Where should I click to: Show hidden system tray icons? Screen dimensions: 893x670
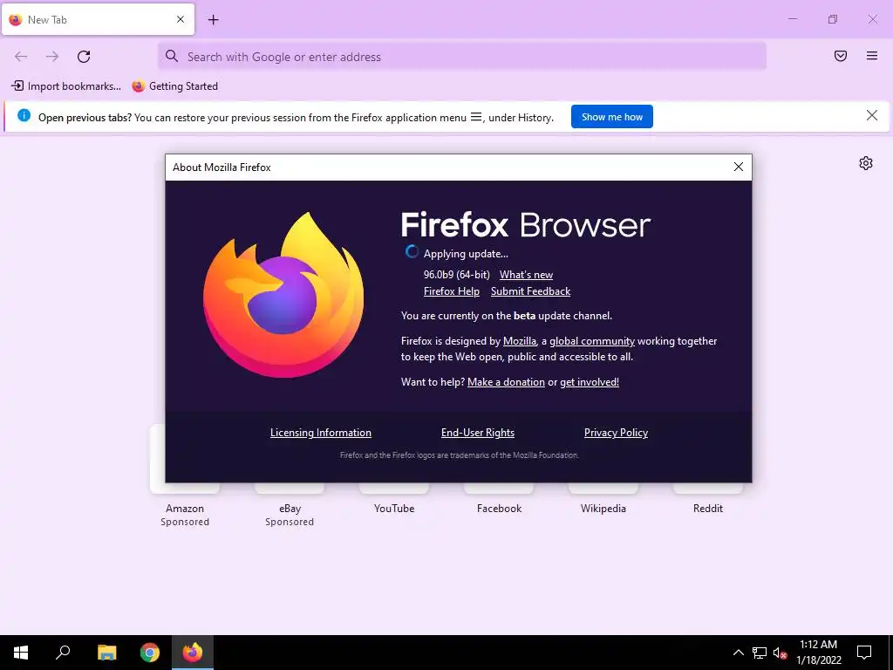pyautogui.click(x=738, y=653)
